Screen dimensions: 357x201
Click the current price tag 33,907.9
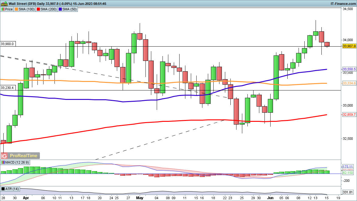coord(349,46)
